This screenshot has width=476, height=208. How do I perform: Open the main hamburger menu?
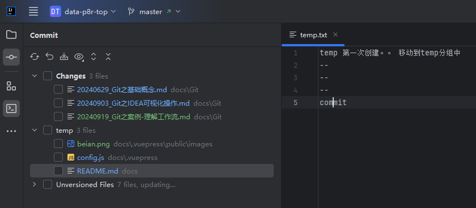pyautogui.click(x=33, y=11)
